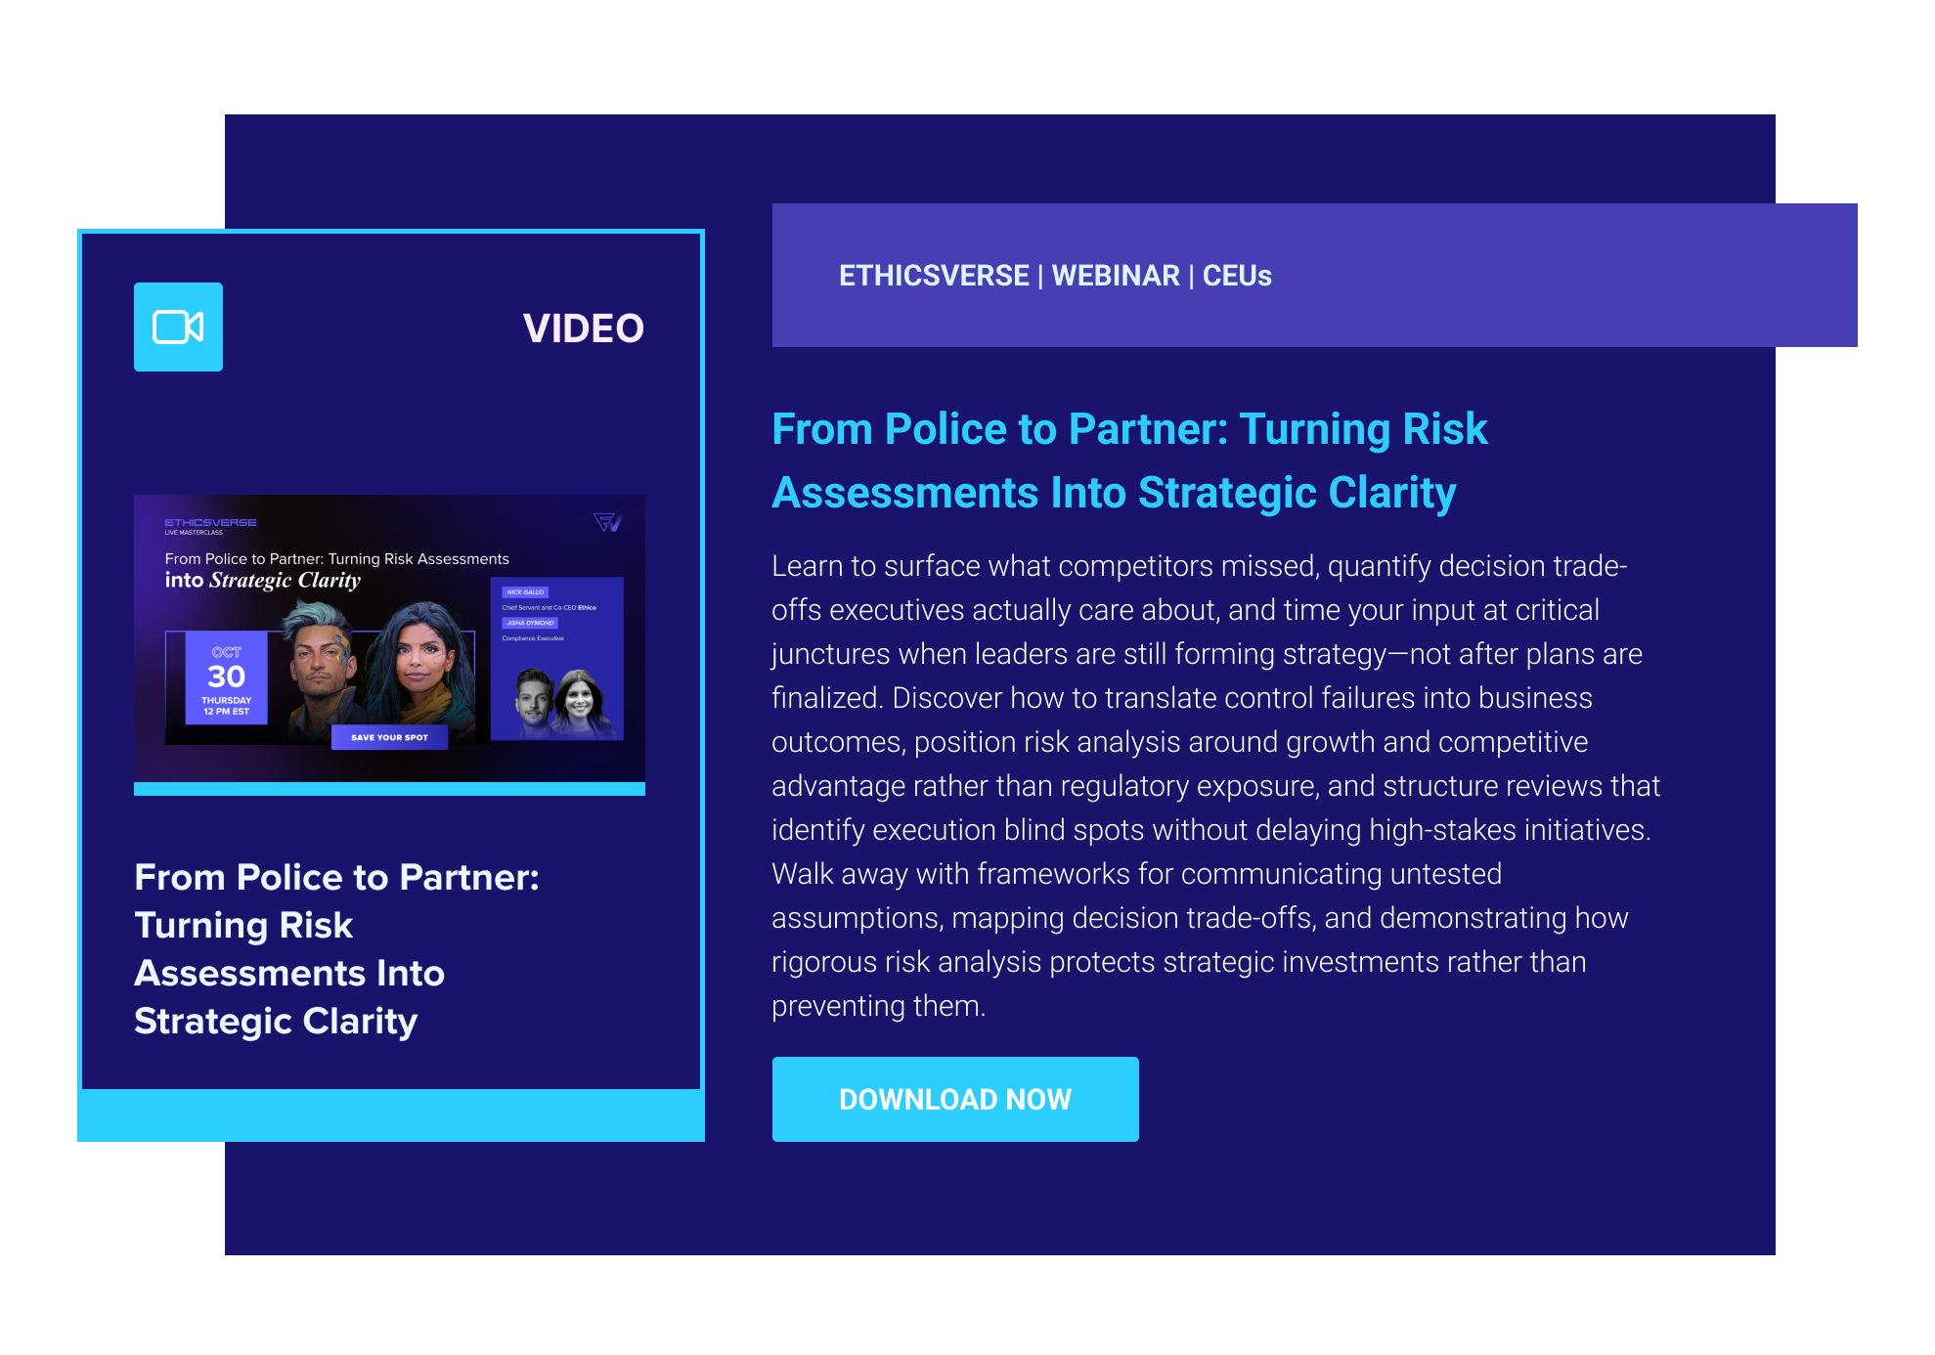Click the ETHICSVERSE Live Masterclass wordmark

coord(210,525)
